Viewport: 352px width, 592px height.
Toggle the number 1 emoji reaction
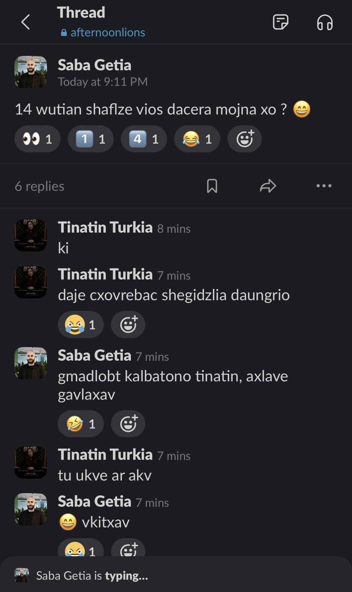coord(91,139)
